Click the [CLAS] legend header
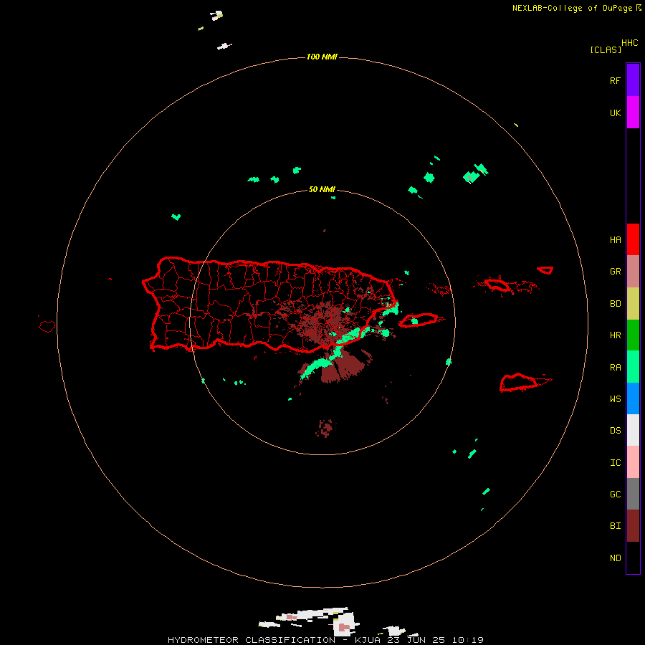Screen dimensions: 645x645 [606, 49]
